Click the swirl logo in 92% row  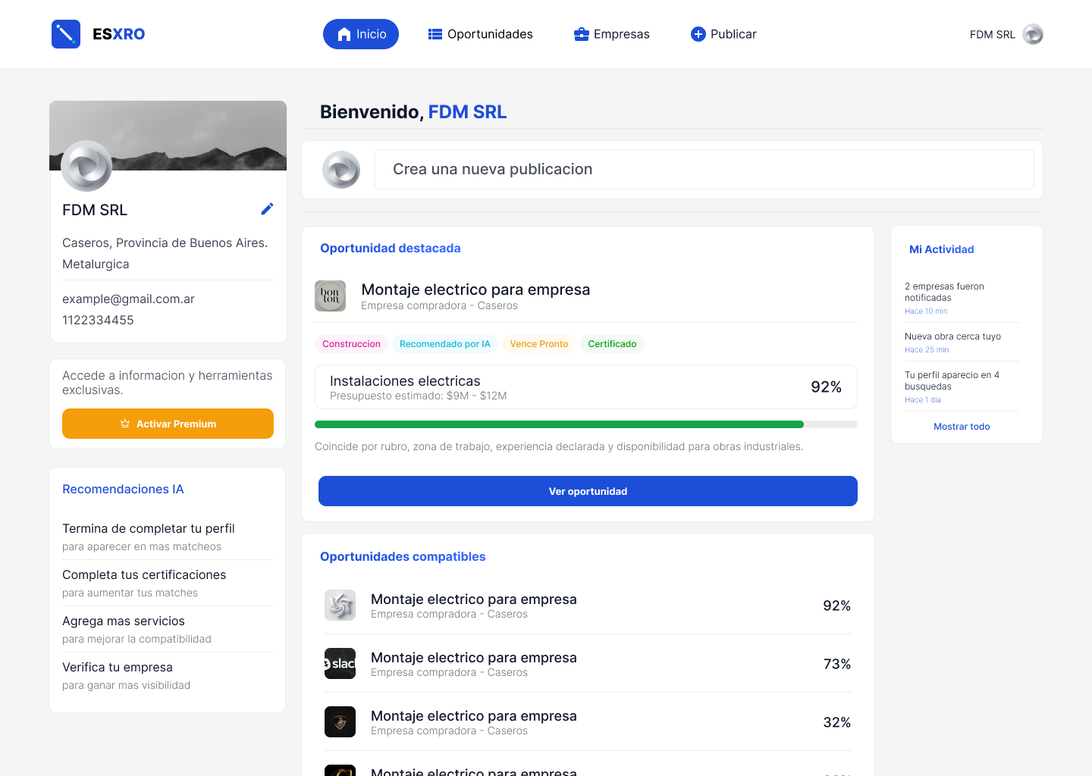[x=340, y=605]
